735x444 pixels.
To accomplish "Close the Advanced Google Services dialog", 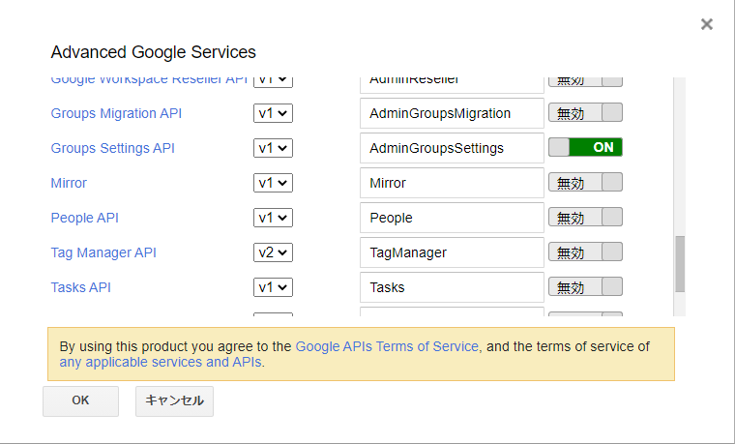I will tap(706, 24).
